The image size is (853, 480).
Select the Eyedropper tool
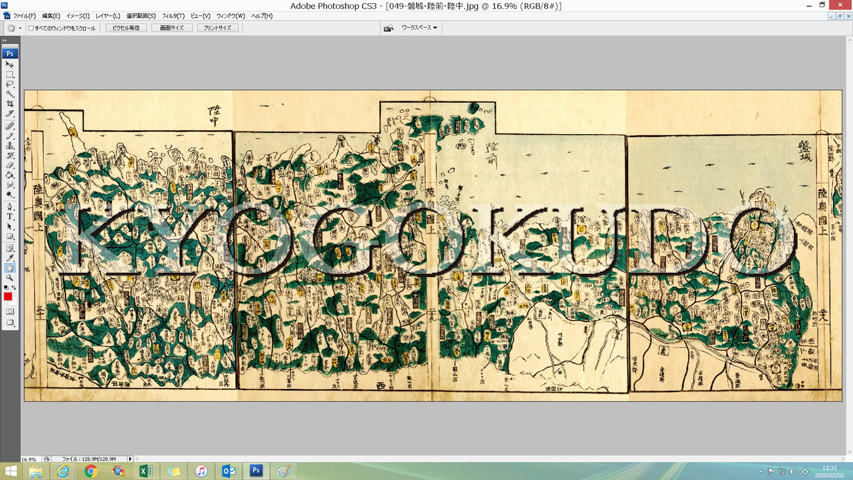(x=10, y=258)
